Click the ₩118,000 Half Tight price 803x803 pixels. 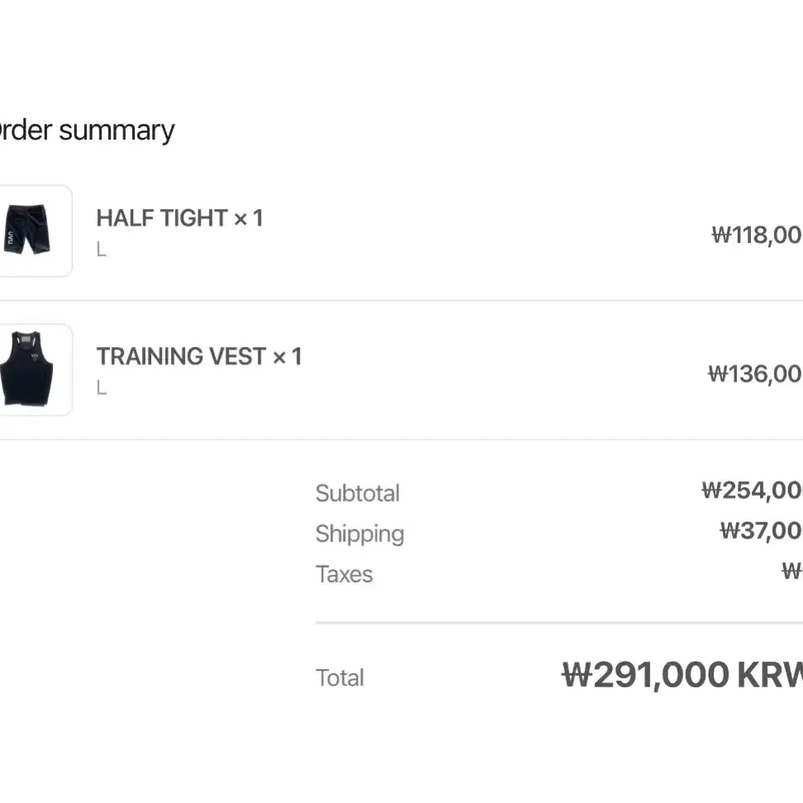[757, 235]
